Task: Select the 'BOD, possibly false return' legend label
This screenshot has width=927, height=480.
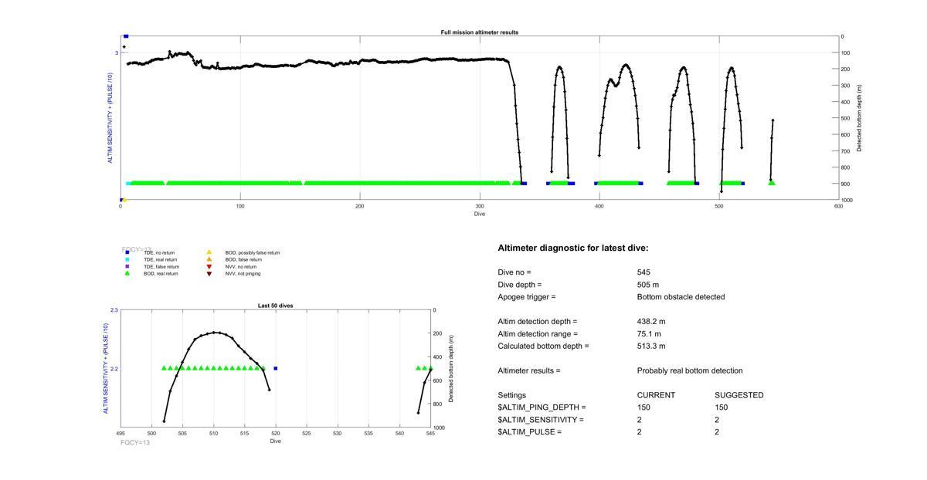Action: click(253, 253)
